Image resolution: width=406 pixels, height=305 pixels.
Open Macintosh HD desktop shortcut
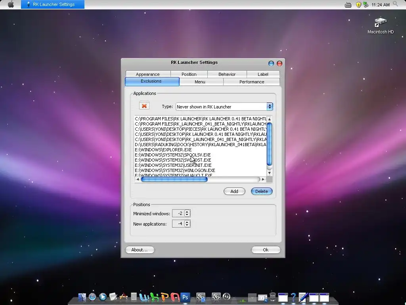(380, 25)
